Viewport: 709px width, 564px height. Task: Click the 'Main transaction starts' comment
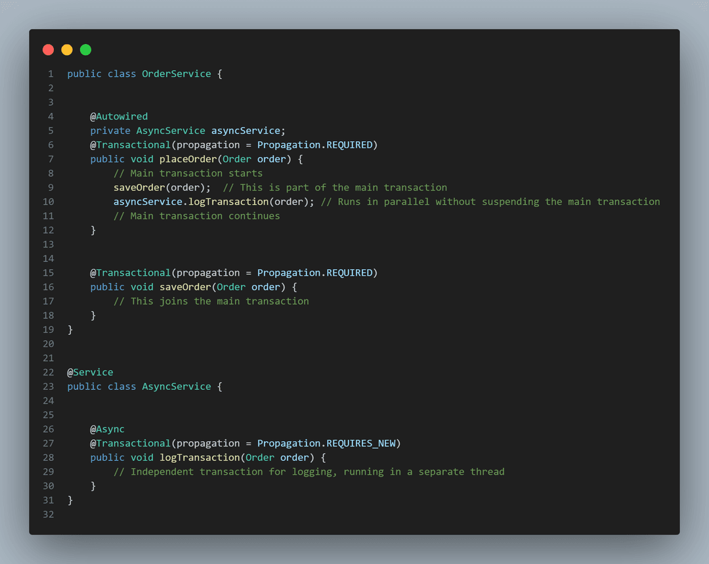pyautogui.click(x=188, y=173)
